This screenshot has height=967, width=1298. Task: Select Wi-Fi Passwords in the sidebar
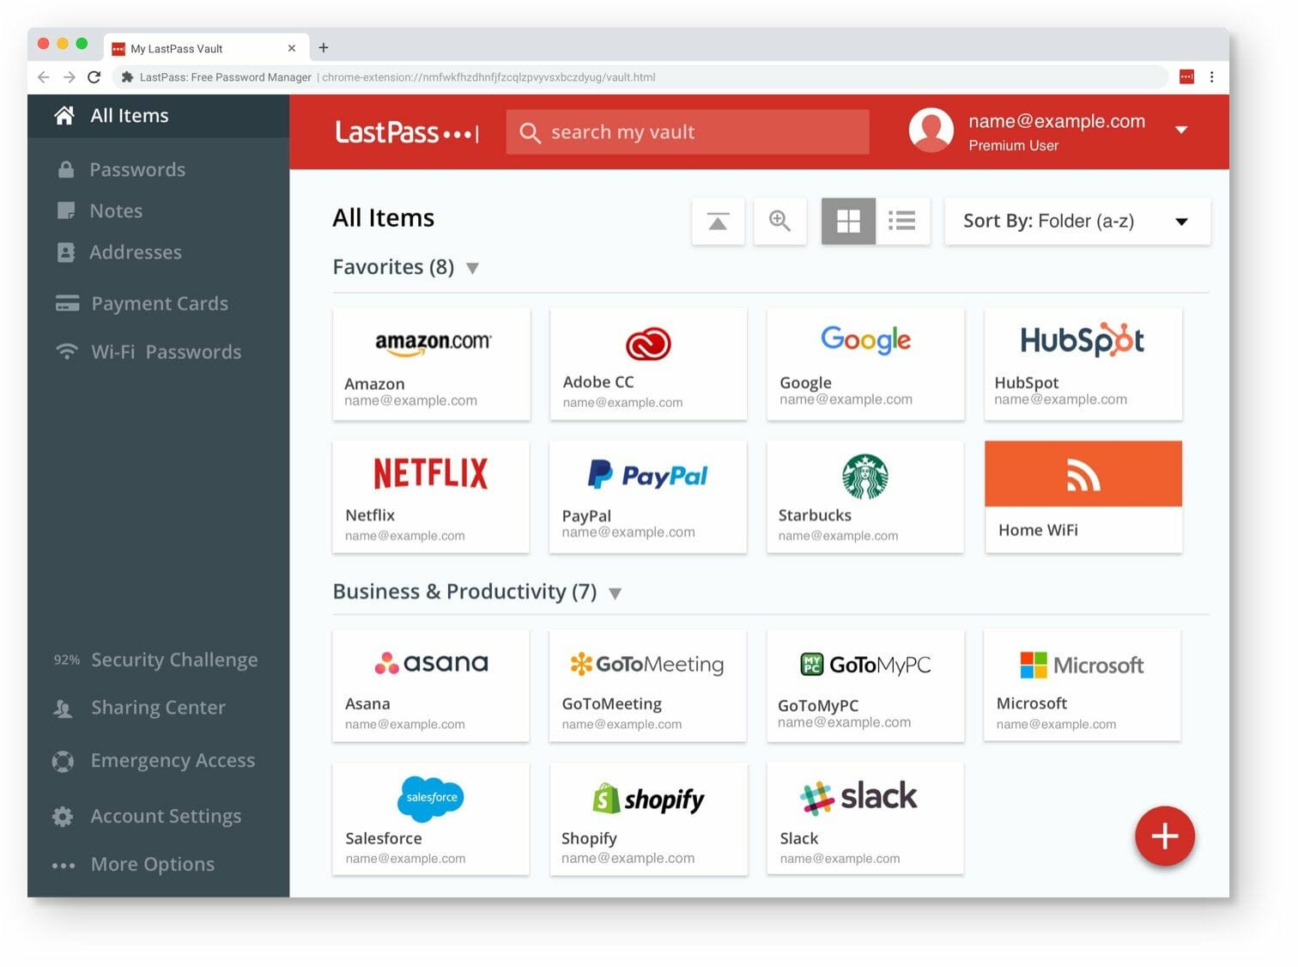point(167,351)
